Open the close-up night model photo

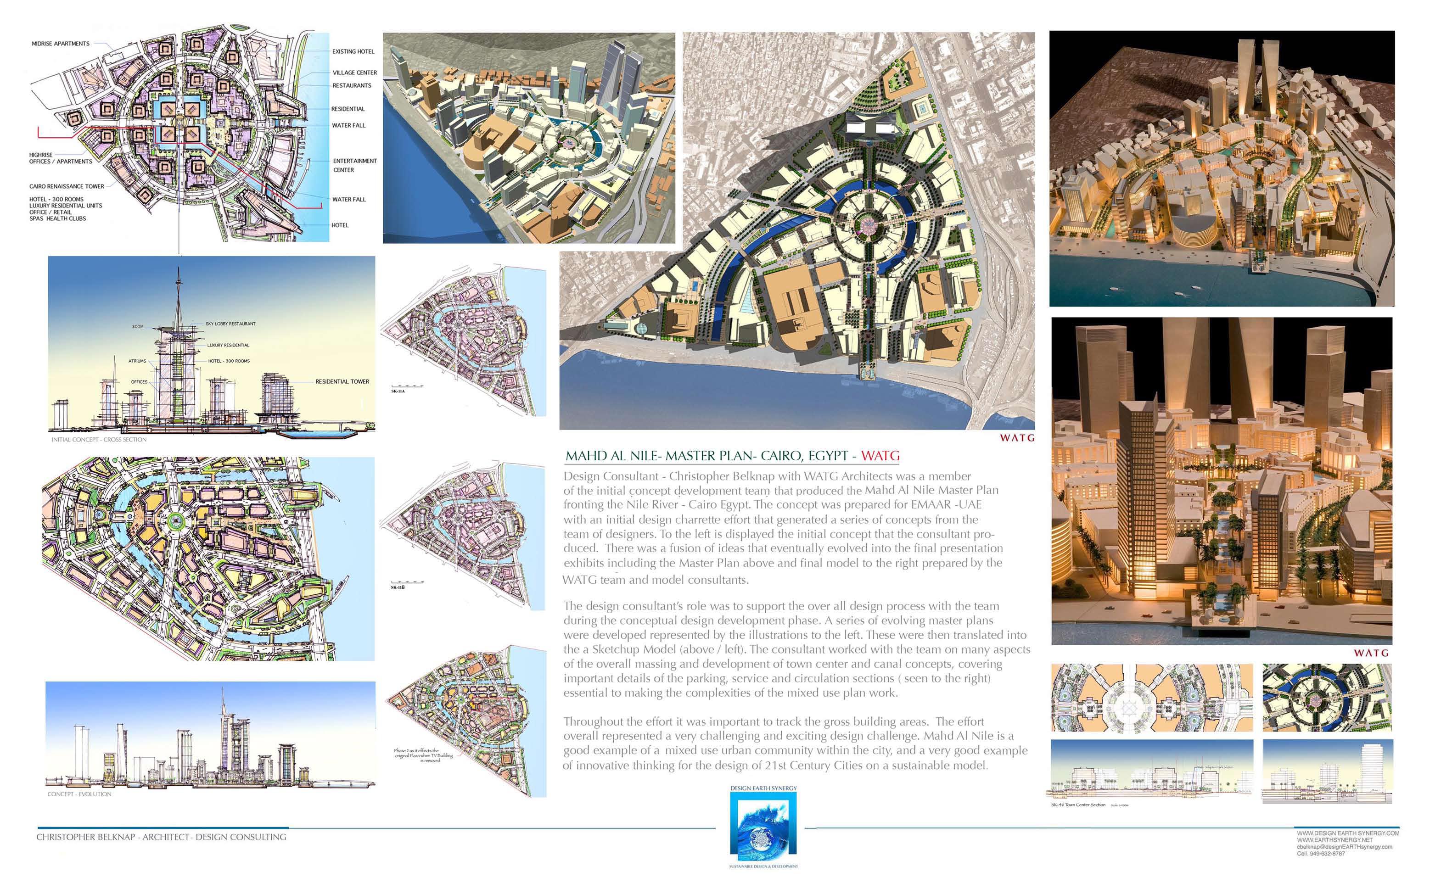pos(1222,481)
